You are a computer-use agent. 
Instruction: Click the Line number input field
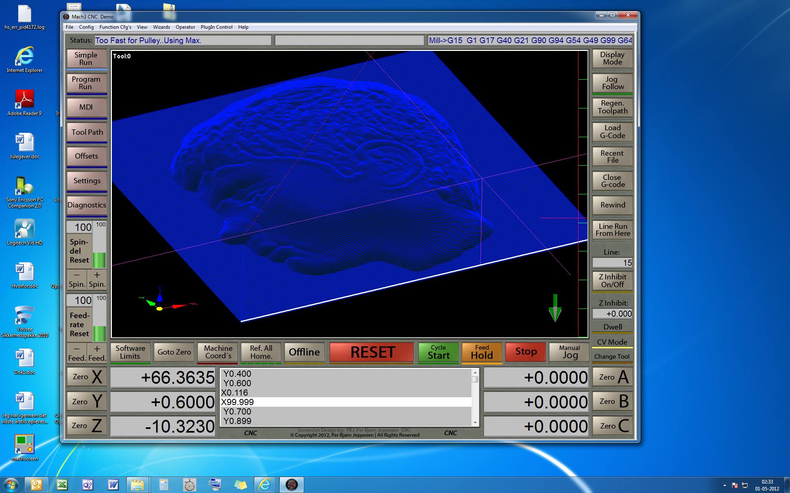click(612, 263)
